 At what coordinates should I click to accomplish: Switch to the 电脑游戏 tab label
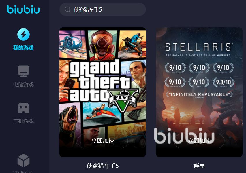click(x=23, y=85)
